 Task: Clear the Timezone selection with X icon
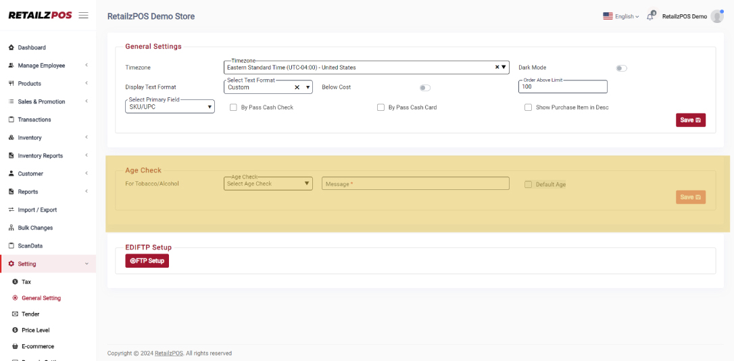click(497, 68)
